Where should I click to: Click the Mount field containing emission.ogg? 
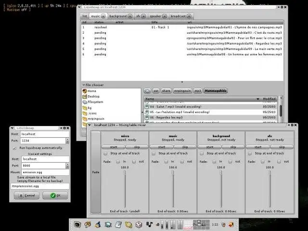point(45,172)
